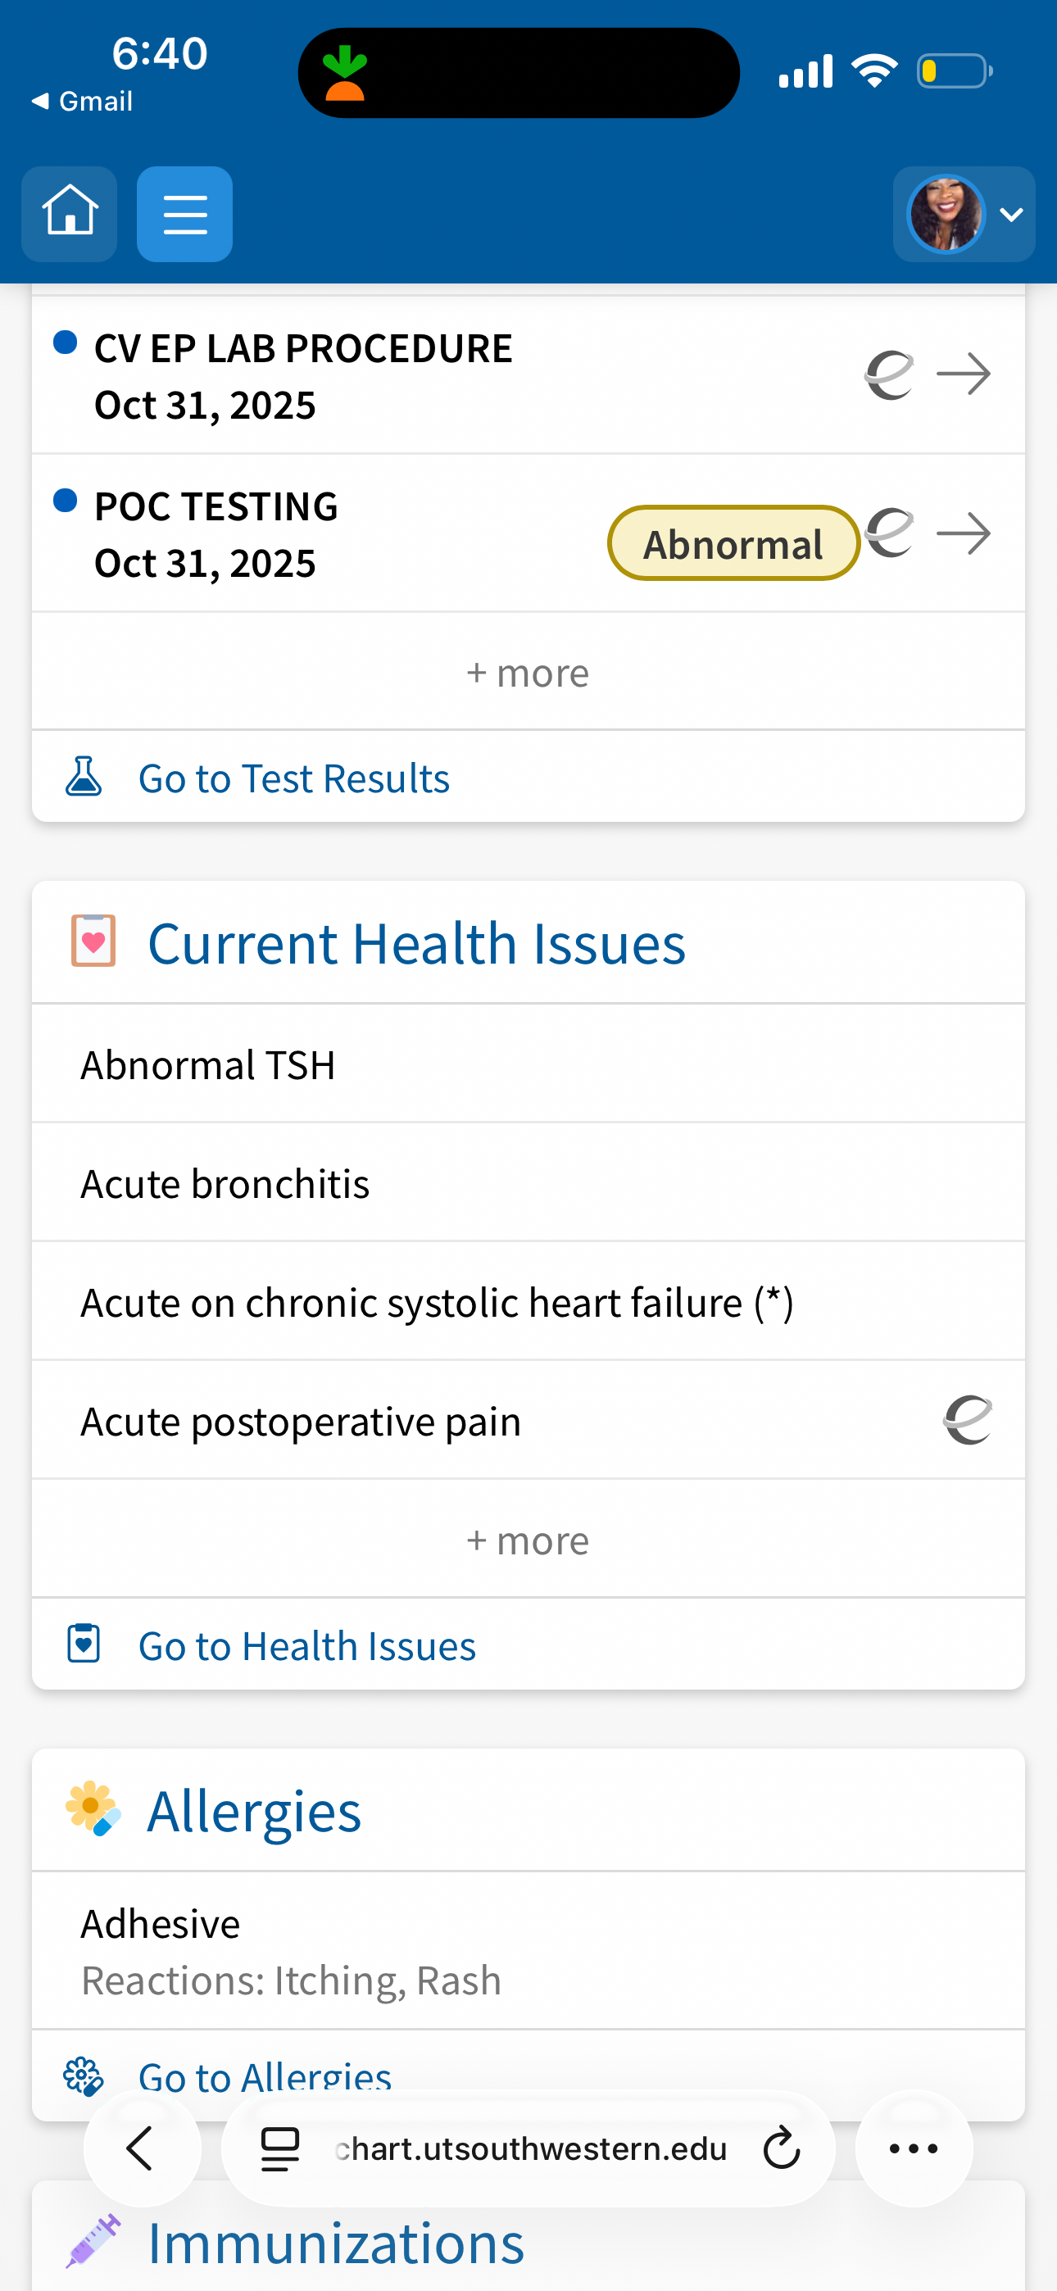The image size is (1057, 2291).
Task: Click the Test Results flask icon
Action: coord(84,777)
